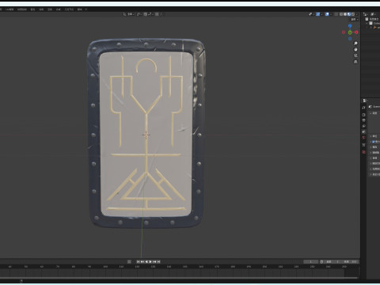Open the Scene properties tab
The height and width of the screenshot is (285, 380).
364,131
